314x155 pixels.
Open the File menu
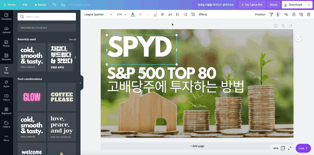point(25,5)
